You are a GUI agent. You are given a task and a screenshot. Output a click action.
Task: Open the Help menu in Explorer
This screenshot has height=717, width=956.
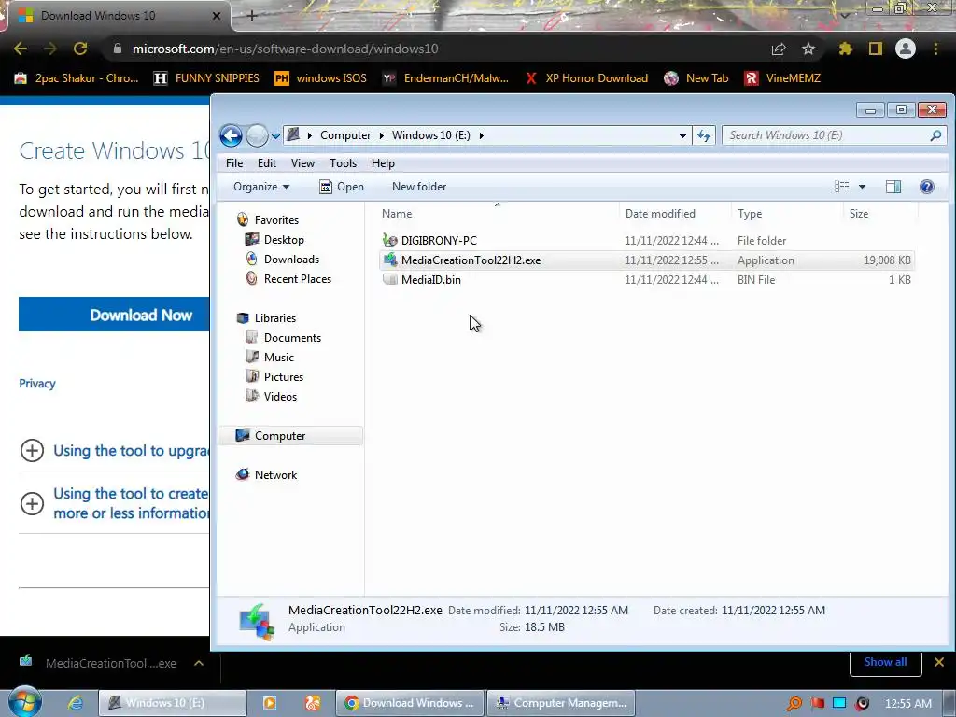(x=383, y=162)
